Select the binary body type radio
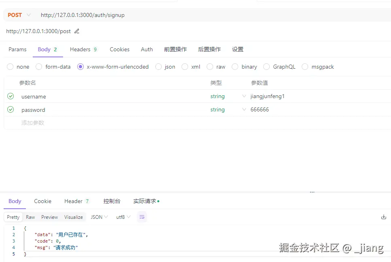 [235, 67]
